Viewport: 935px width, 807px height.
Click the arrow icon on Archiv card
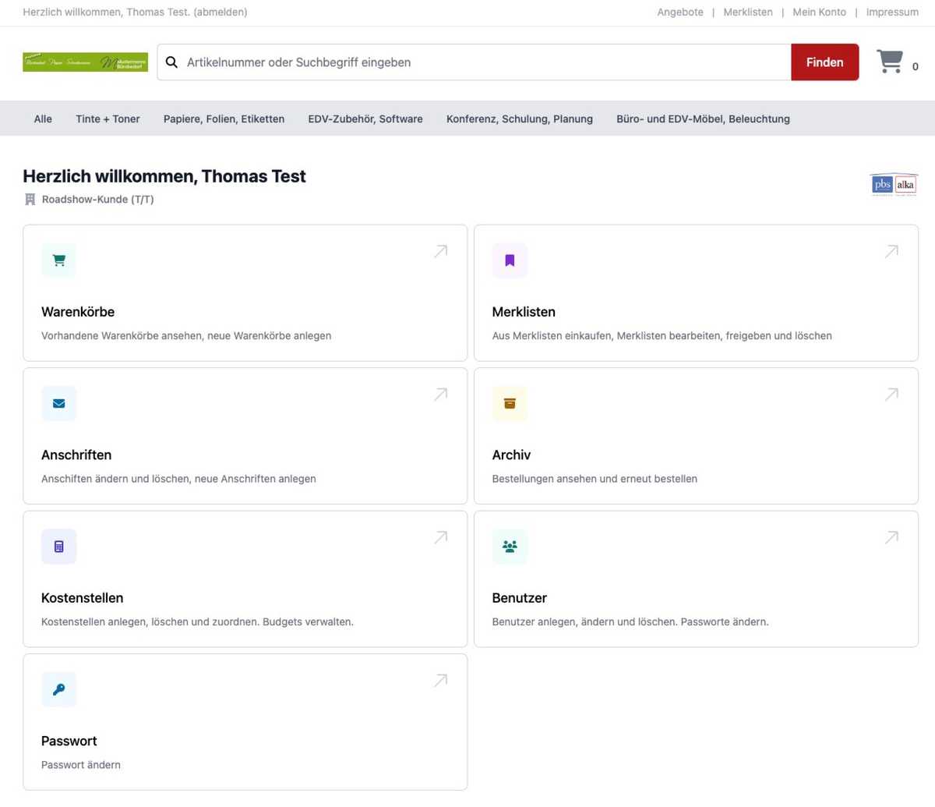point(892,395)
